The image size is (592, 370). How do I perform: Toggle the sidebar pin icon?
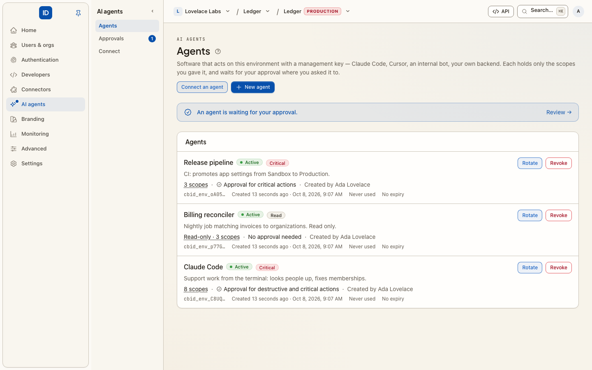click(78, 13)
